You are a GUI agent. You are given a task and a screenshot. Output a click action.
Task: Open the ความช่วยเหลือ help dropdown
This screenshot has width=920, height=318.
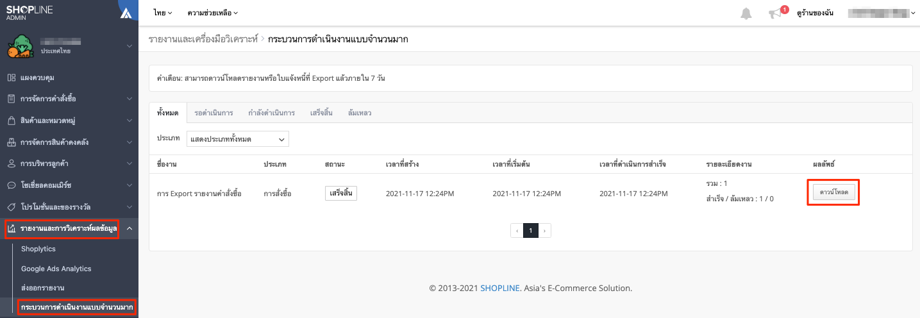[213, 13]
